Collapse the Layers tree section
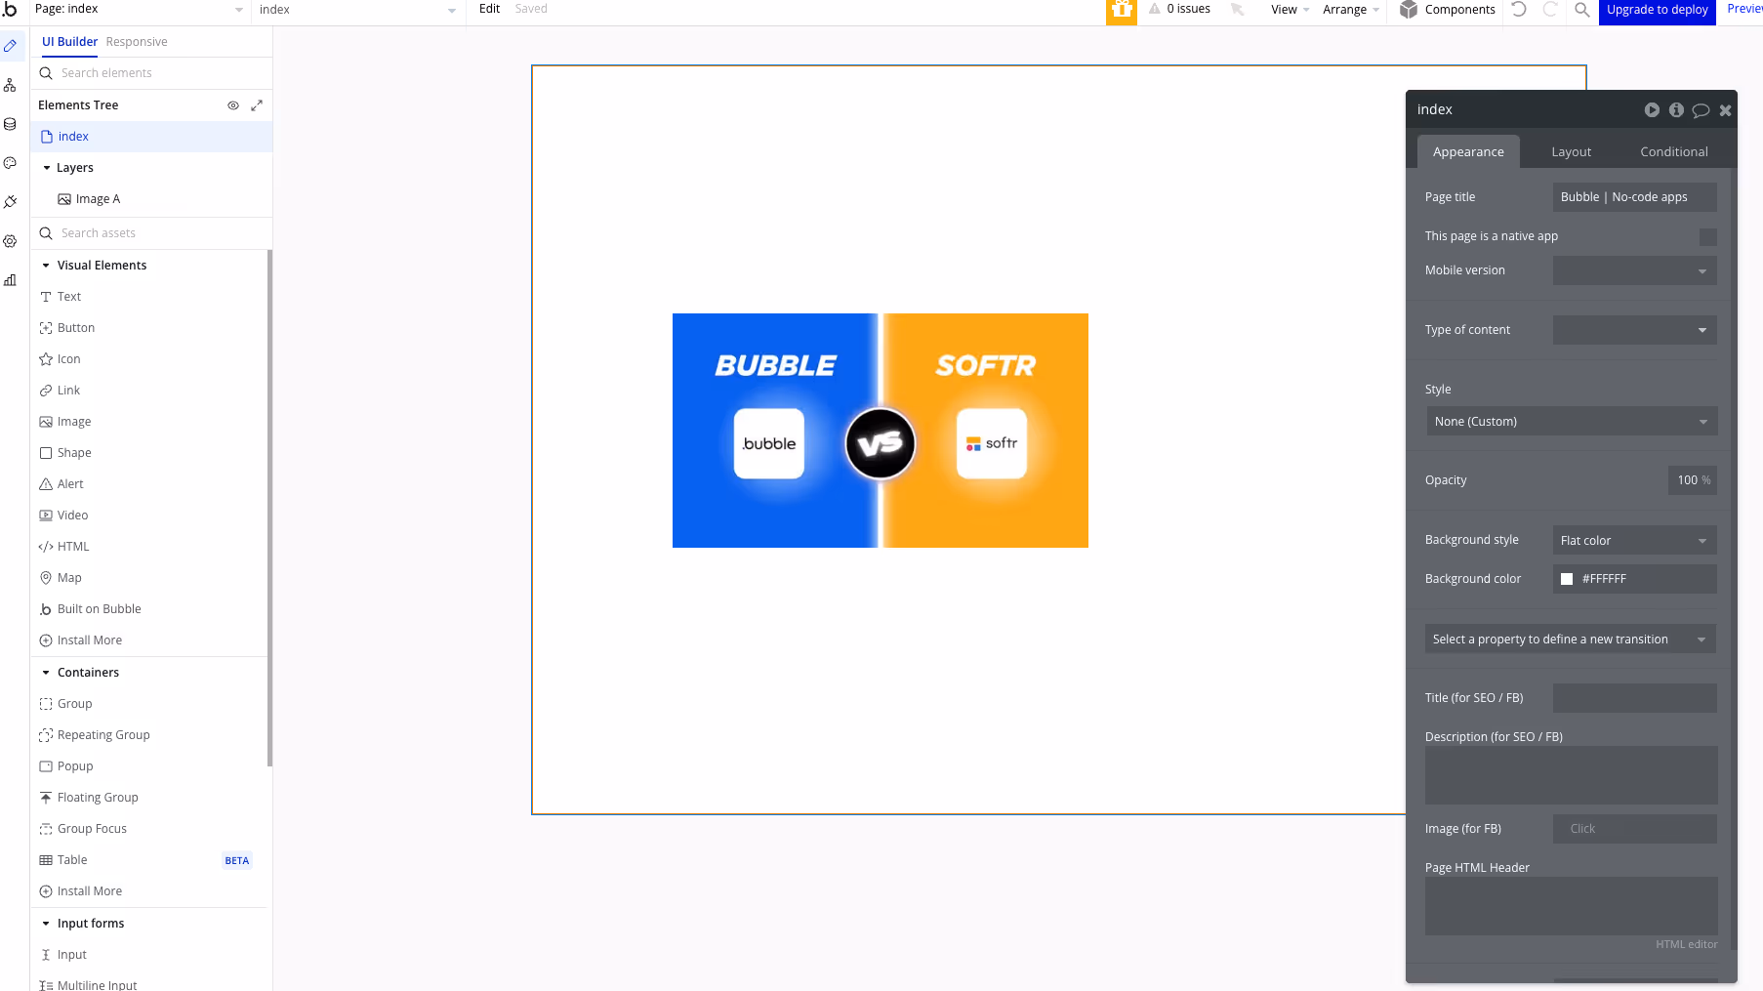 [46, 168]
